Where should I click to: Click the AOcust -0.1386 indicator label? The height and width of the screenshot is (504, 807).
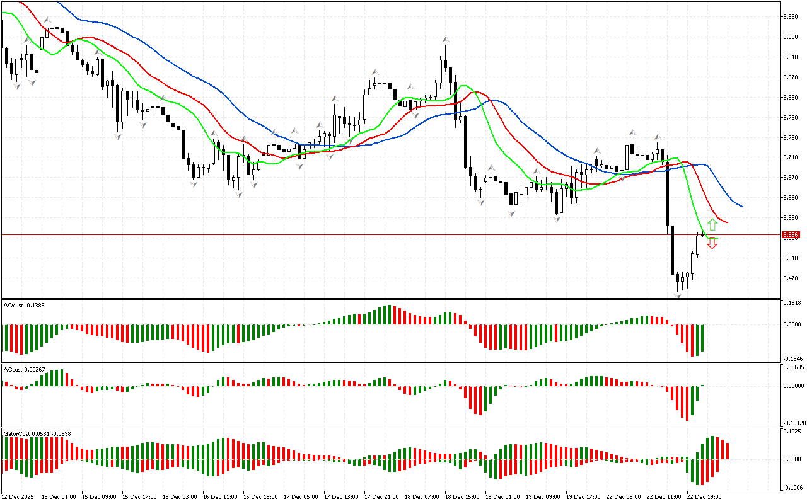pos(25,305)
